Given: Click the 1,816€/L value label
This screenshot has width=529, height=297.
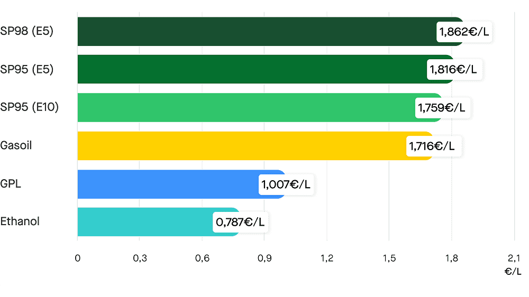Looking at the screenshot, I should [x=454, y=69].
